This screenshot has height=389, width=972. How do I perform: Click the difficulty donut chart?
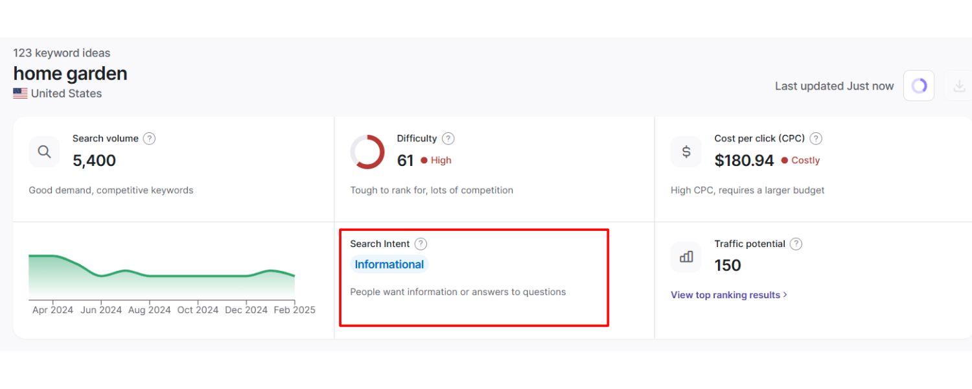coord(367,152)
